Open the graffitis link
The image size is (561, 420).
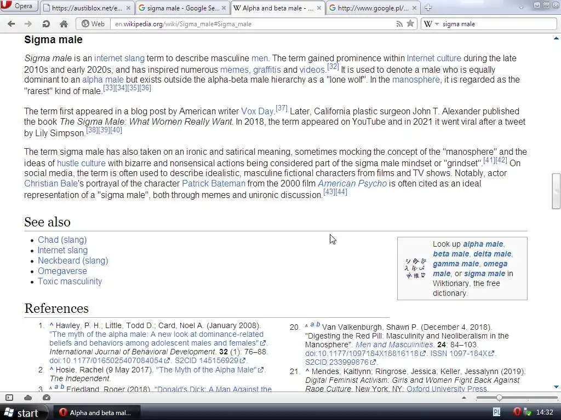pos(267,69)
